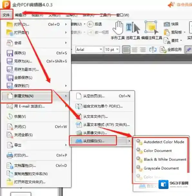Click the Clipboard icon (剪贴板)

(167, 32)
